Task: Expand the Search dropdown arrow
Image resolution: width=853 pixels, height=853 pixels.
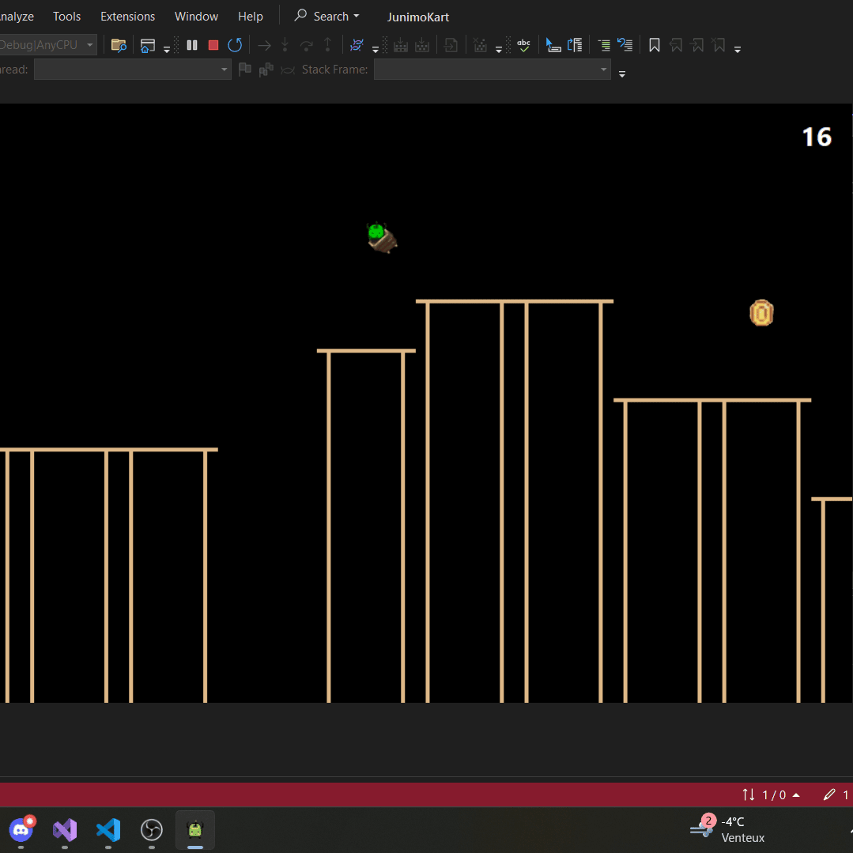Action: pos(357,17)
